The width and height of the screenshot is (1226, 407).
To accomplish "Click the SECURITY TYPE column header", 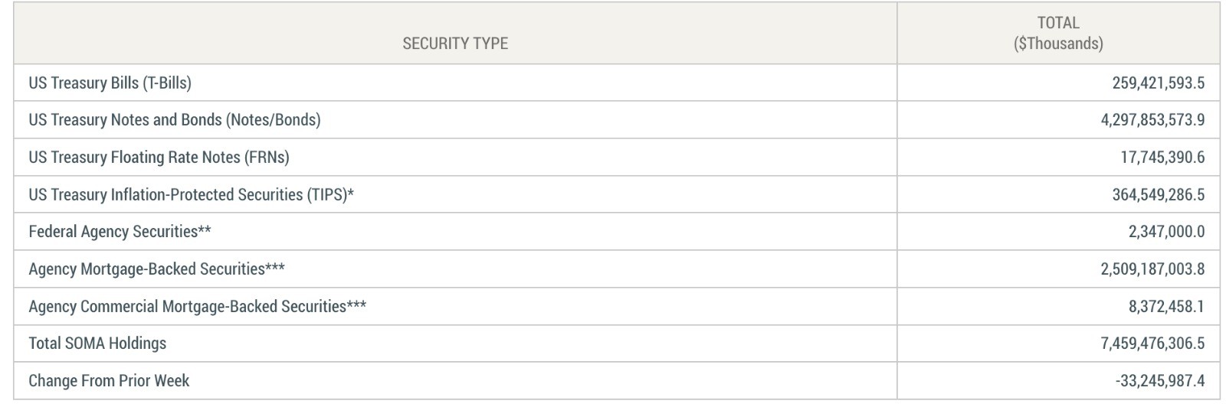I will click(x=455, y=44).
